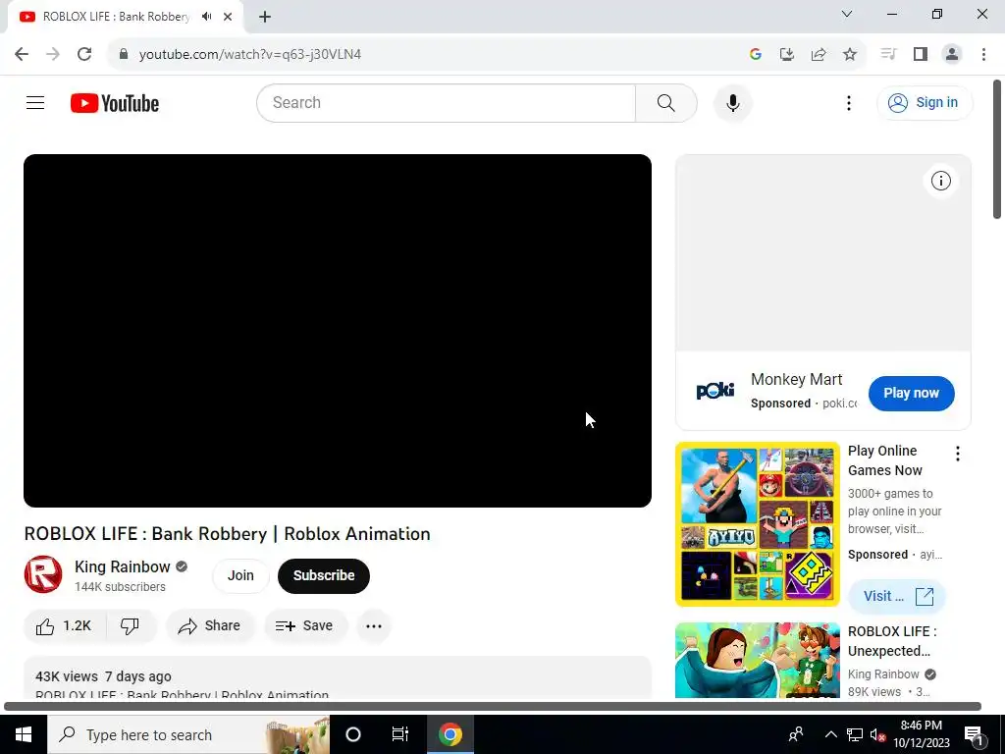
Task: Save the video to a playlist
Action: pos(305,625)
